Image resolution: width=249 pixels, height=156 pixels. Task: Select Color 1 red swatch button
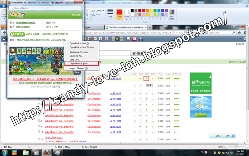click(119, 14)
